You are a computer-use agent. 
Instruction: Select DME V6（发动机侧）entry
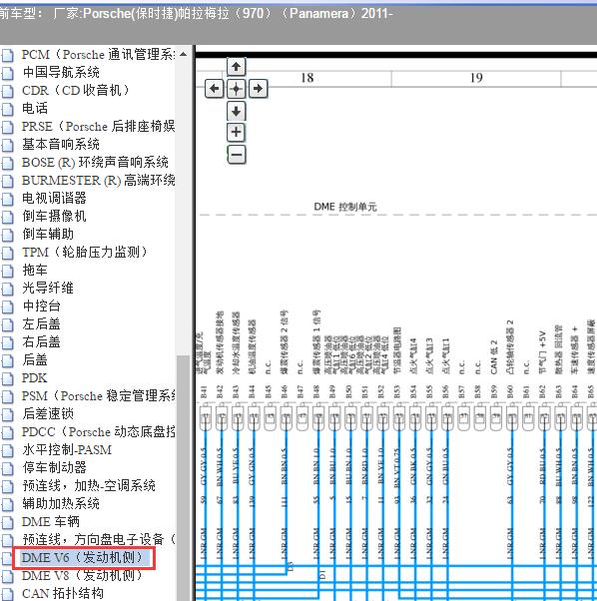(82, 558)
